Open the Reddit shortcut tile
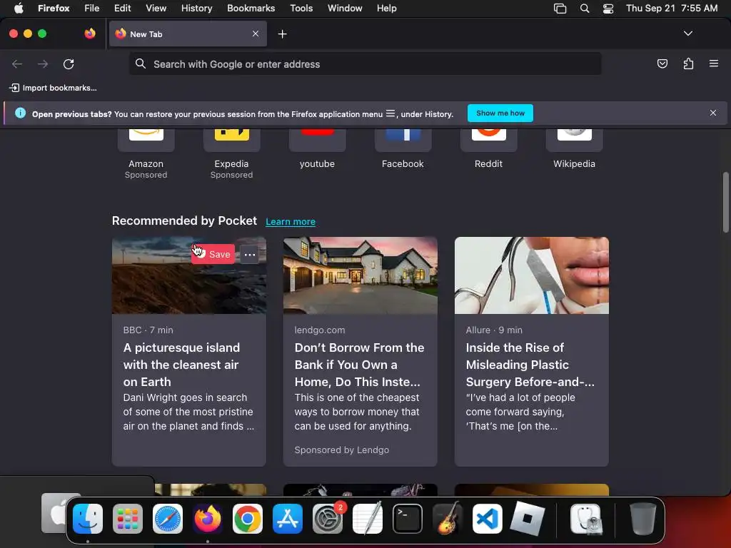 [488, 149]
